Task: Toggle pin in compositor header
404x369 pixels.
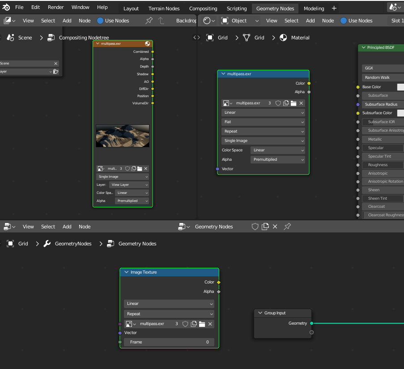Action: [x=149, y=21]
